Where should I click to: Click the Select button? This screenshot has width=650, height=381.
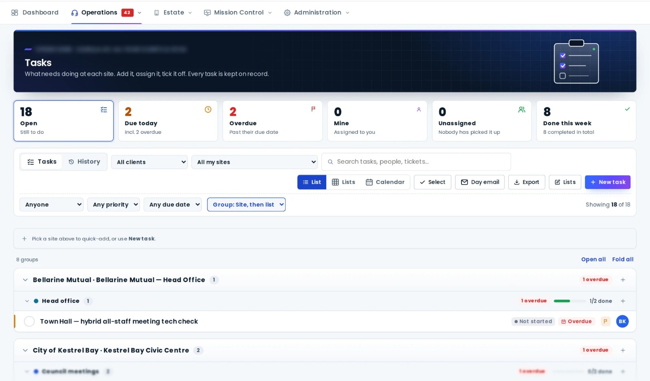(432, 182)
